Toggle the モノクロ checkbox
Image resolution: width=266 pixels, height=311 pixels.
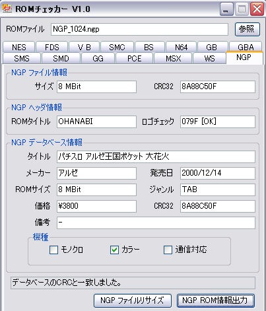53,250
